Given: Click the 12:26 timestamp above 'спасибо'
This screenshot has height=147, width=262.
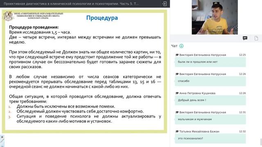Looking at the screenshot, I should coord(242,74).
